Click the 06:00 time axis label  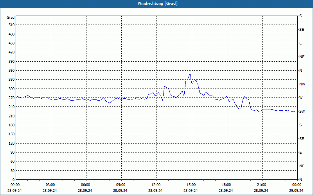pos(85,185)
